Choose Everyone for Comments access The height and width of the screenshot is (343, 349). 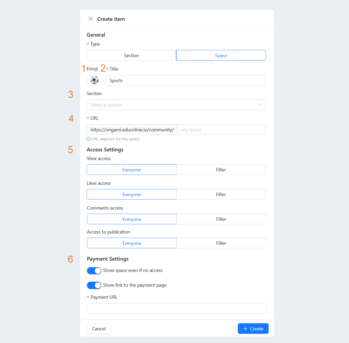(132, 219)
